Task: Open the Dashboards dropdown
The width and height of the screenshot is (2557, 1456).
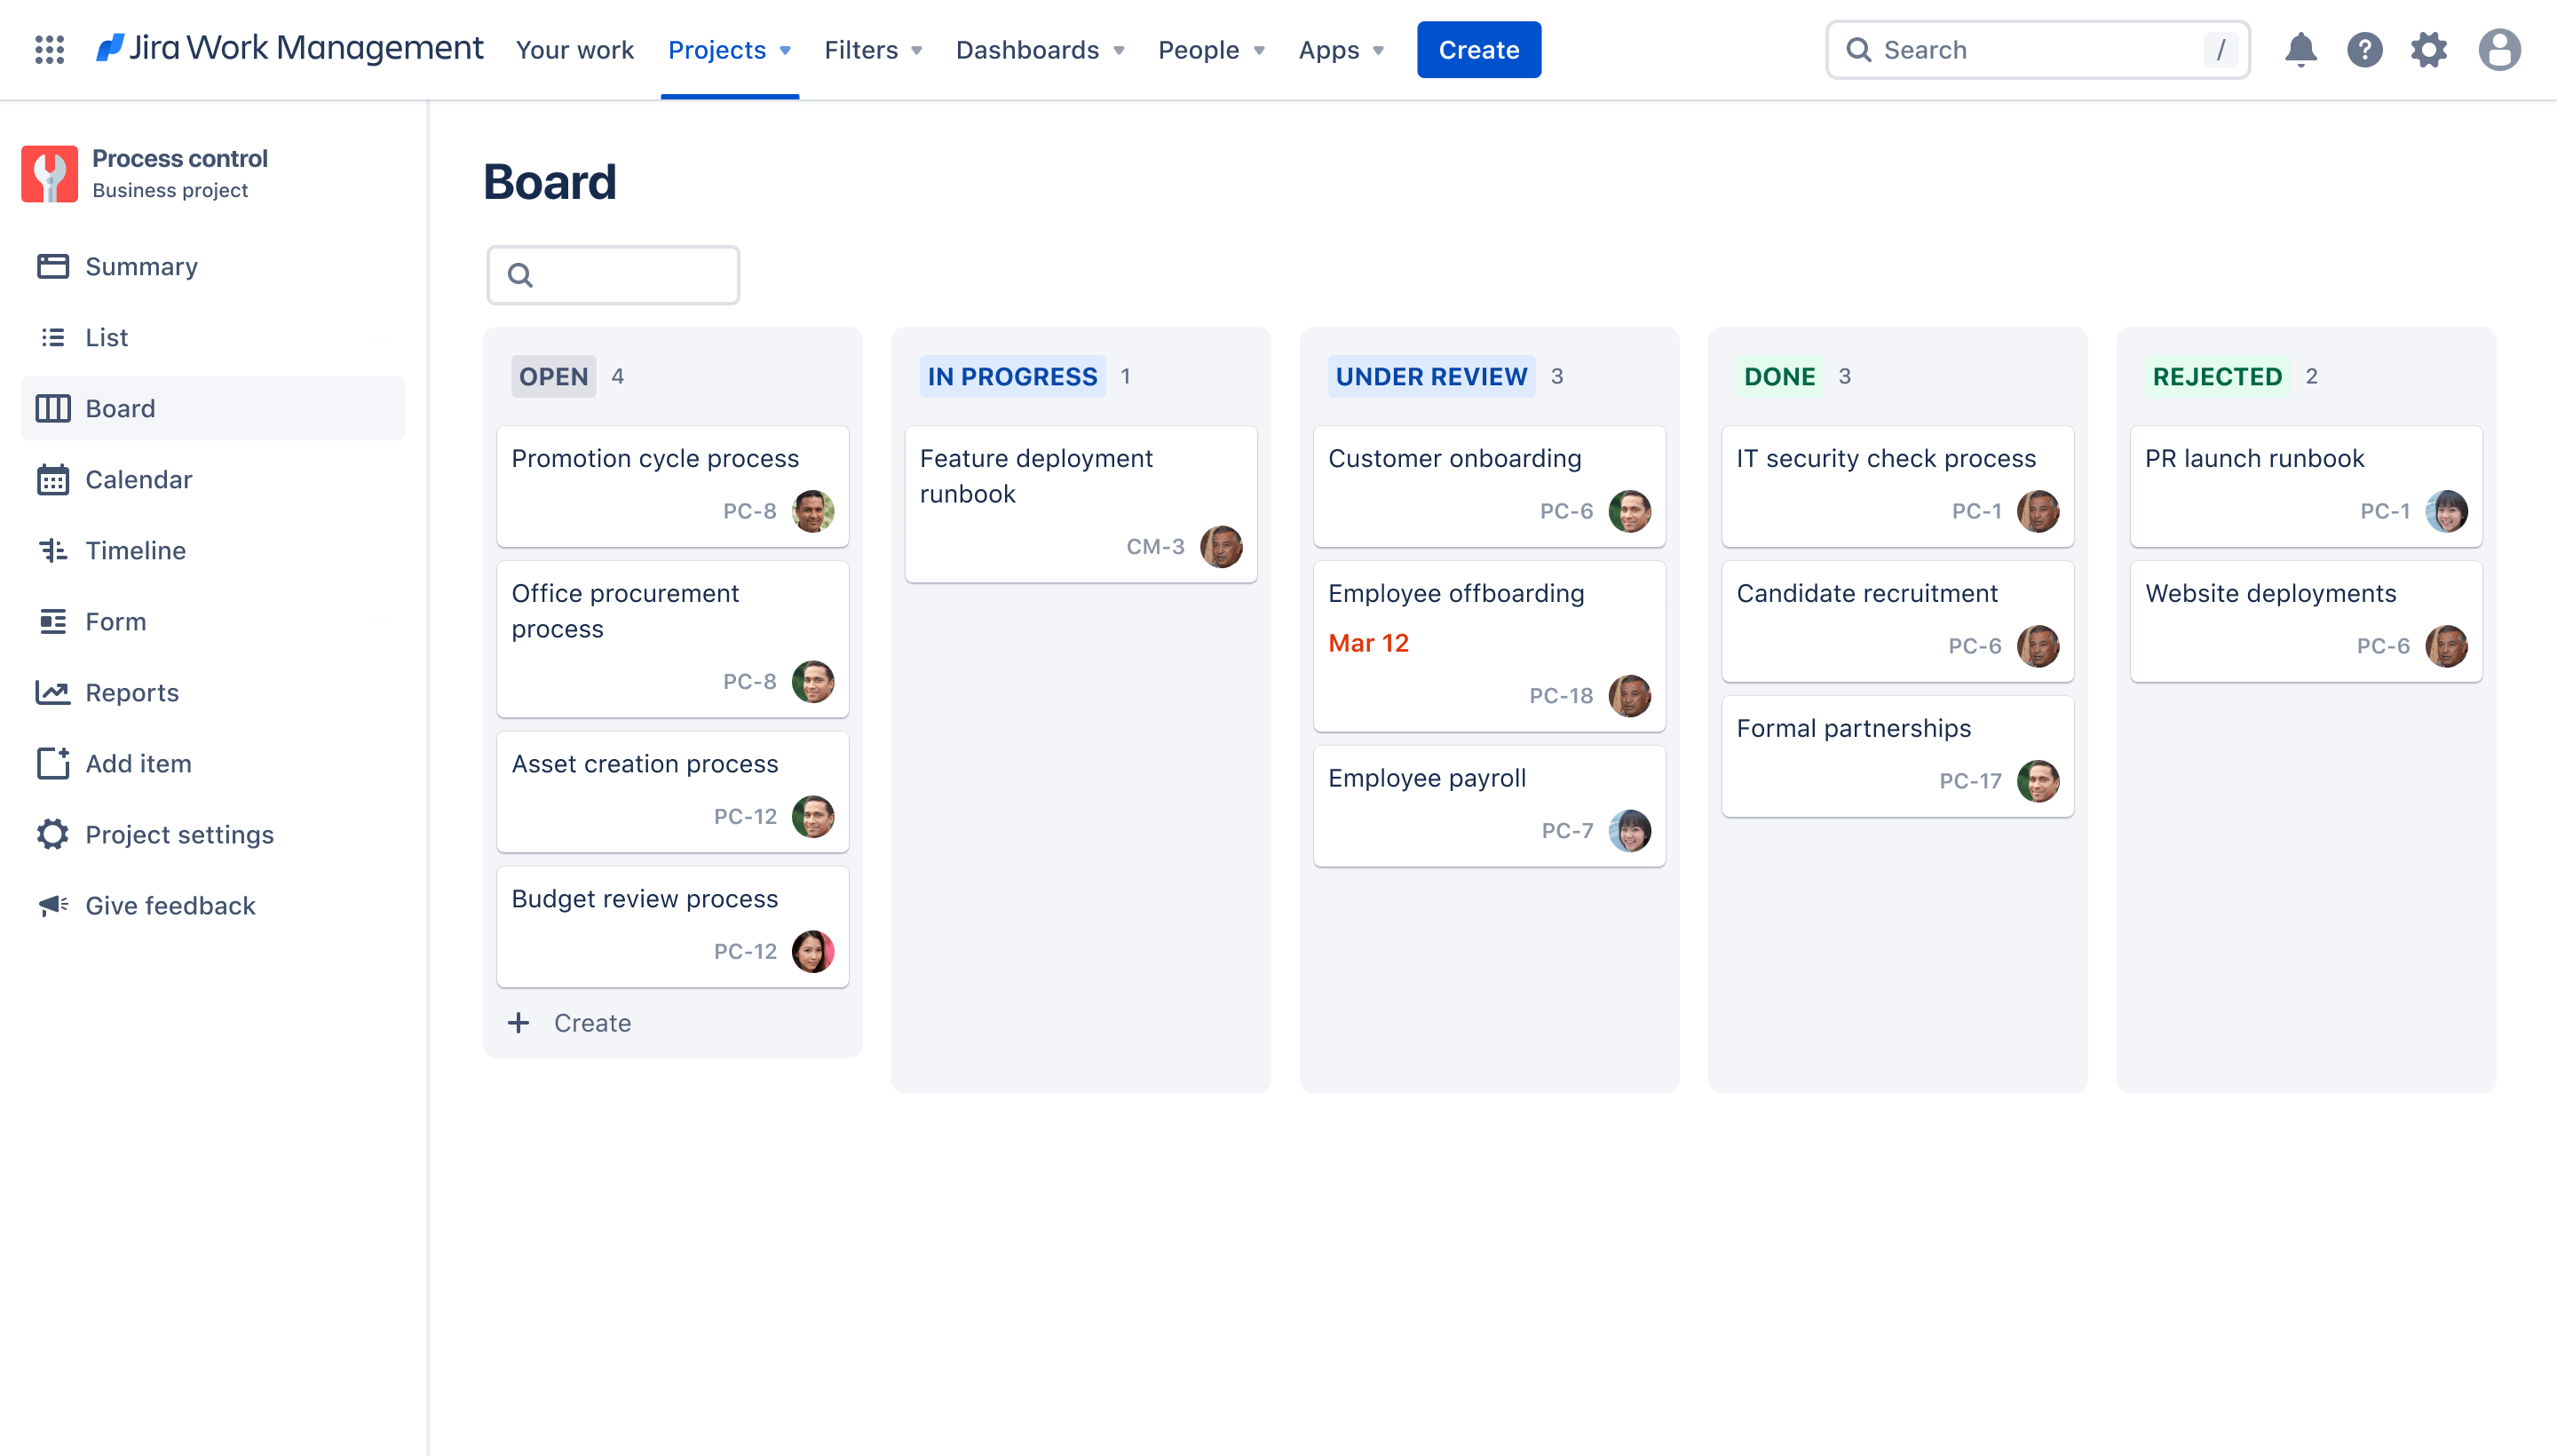Action: point(1040,47)
